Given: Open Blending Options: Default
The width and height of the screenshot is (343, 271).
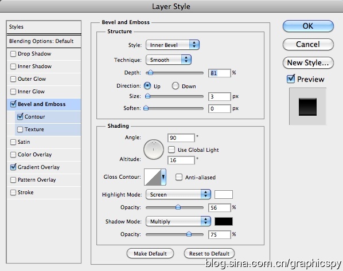Looking at the screenshot, I should pos(44,41).
